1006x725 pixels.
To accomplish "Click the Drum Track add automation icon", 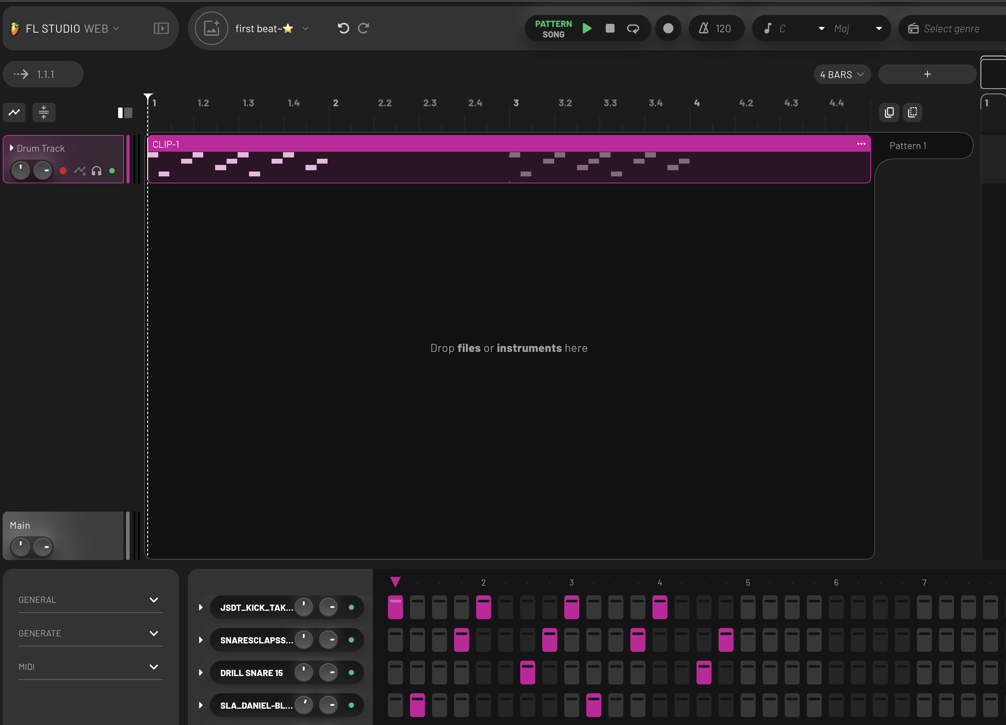I will click(x=80, y=170).
